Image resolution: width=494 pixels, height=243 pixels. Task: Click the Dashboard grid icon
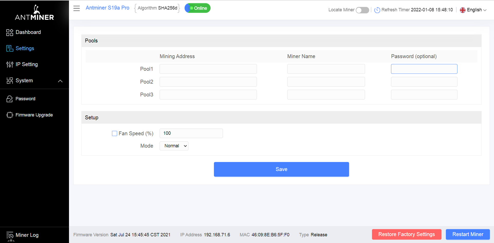[10, 32]
